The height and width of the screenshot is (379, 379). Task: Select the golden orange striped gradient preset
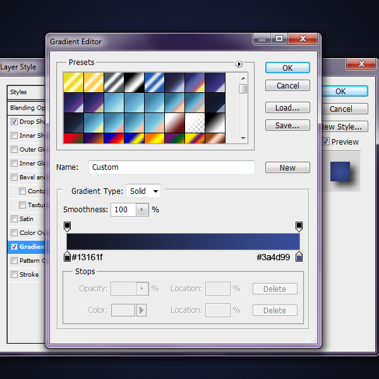pyautogui.click(x=93, y=82)
